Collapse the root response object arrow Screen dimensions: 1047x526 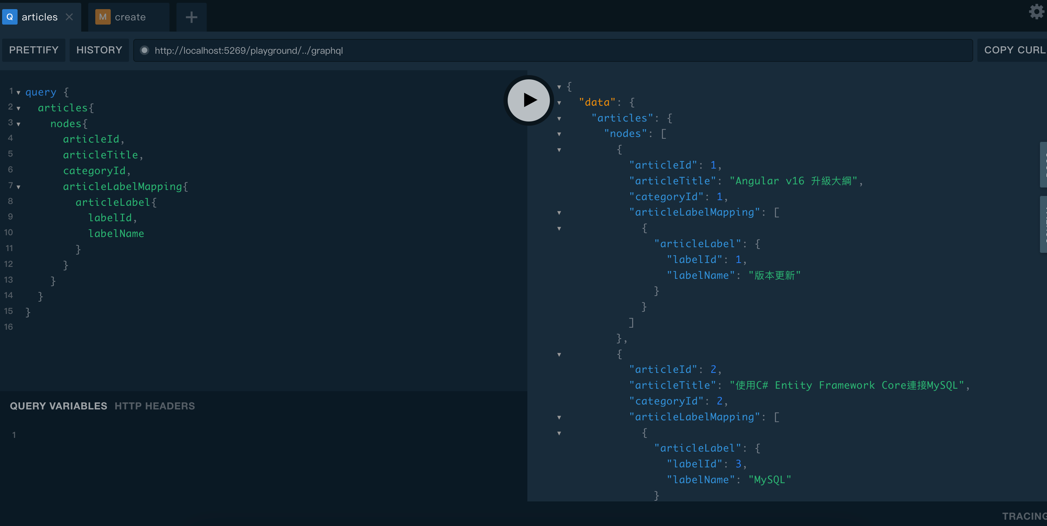tap(559, 87)
